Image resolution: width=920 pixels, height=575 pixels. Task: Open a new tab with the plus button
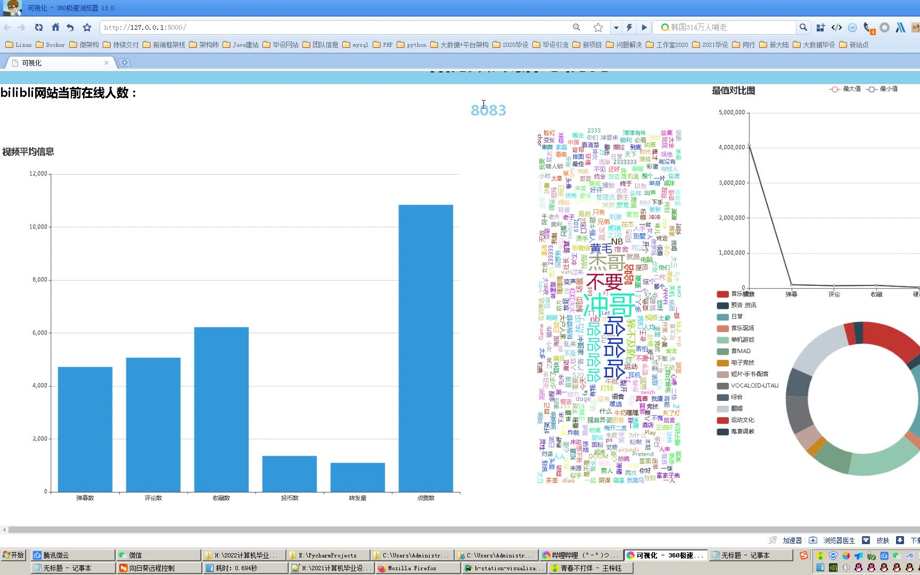click(125, 62)
